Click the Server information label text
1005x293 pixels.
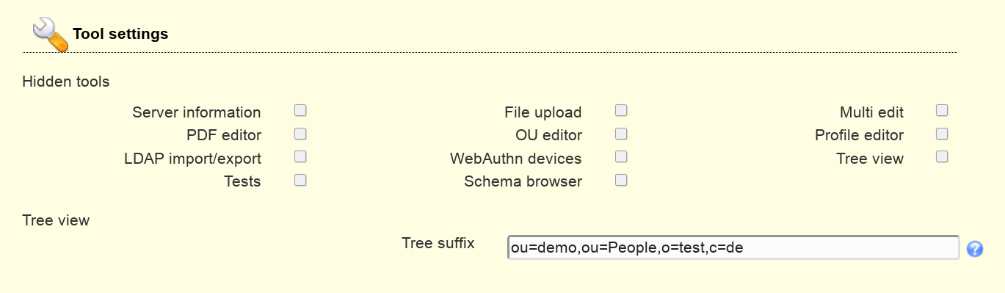(197, 112)
